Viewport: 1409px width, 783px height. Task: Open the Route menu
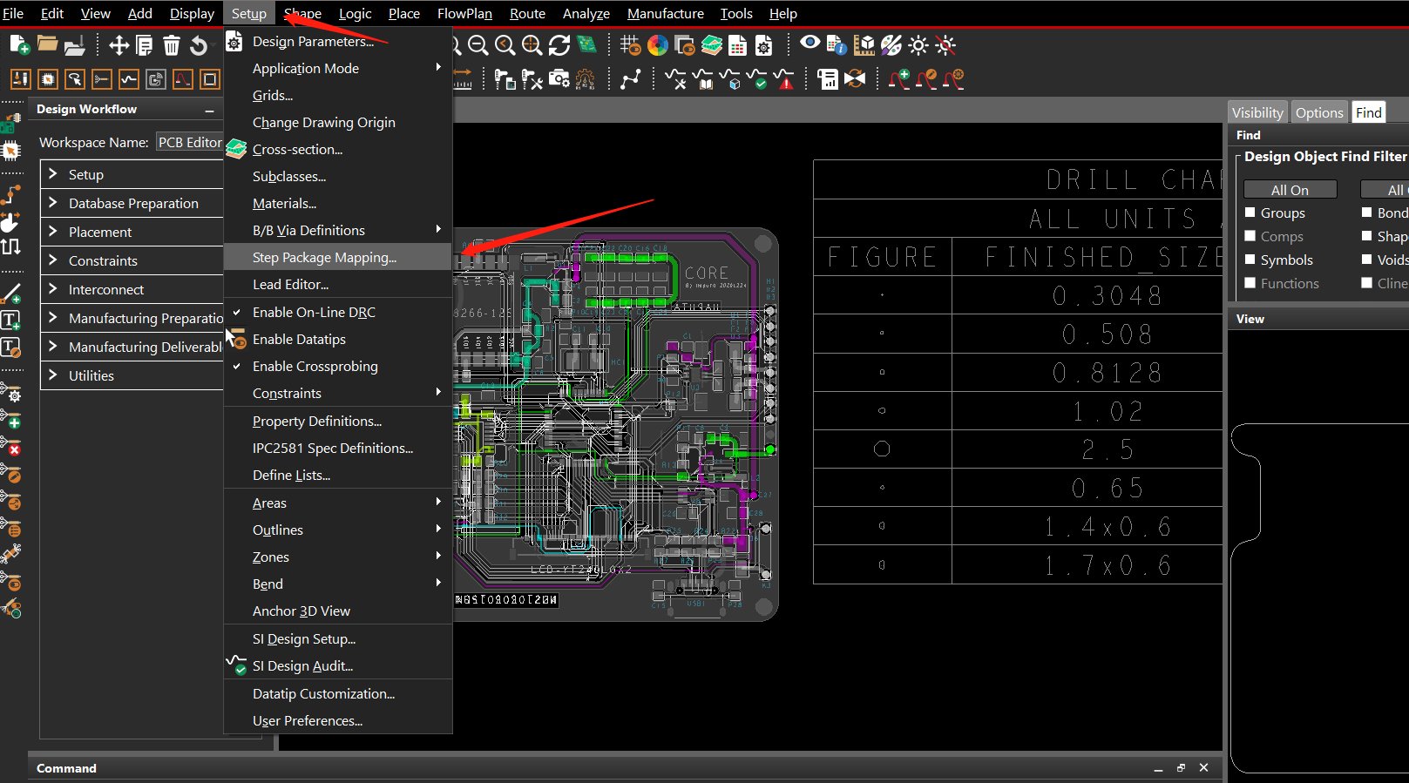tap(527, 13)
